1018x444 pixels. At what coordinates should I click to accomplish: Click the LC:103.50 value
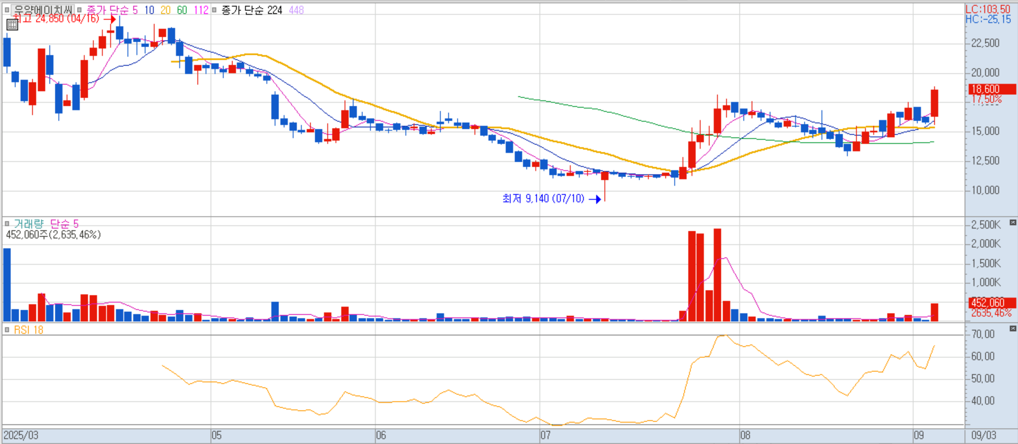(x=988, y=9)
